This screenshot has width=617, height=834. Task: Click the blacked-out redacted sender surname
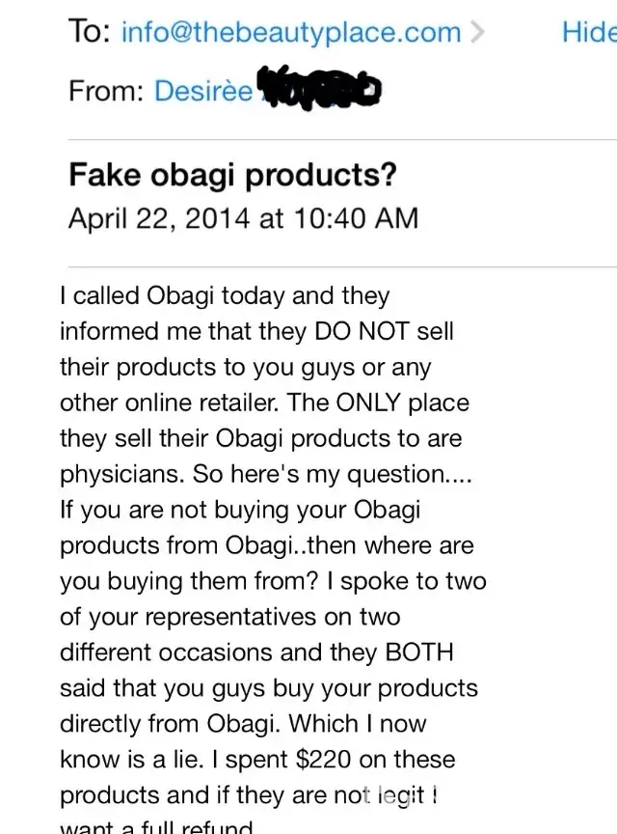[x=320, y=89]
